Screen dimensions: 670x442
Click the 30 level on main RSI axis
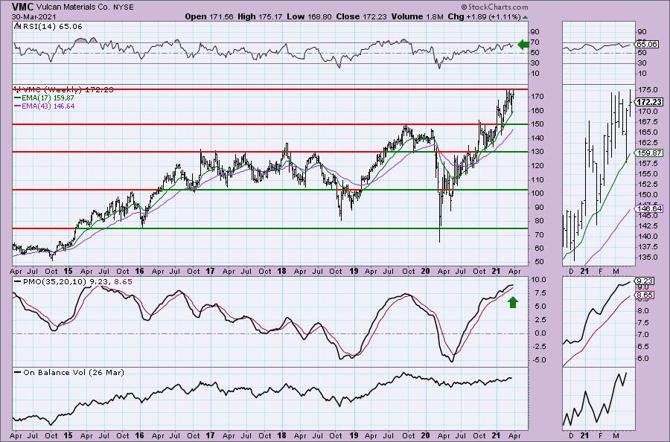point(535,63)
